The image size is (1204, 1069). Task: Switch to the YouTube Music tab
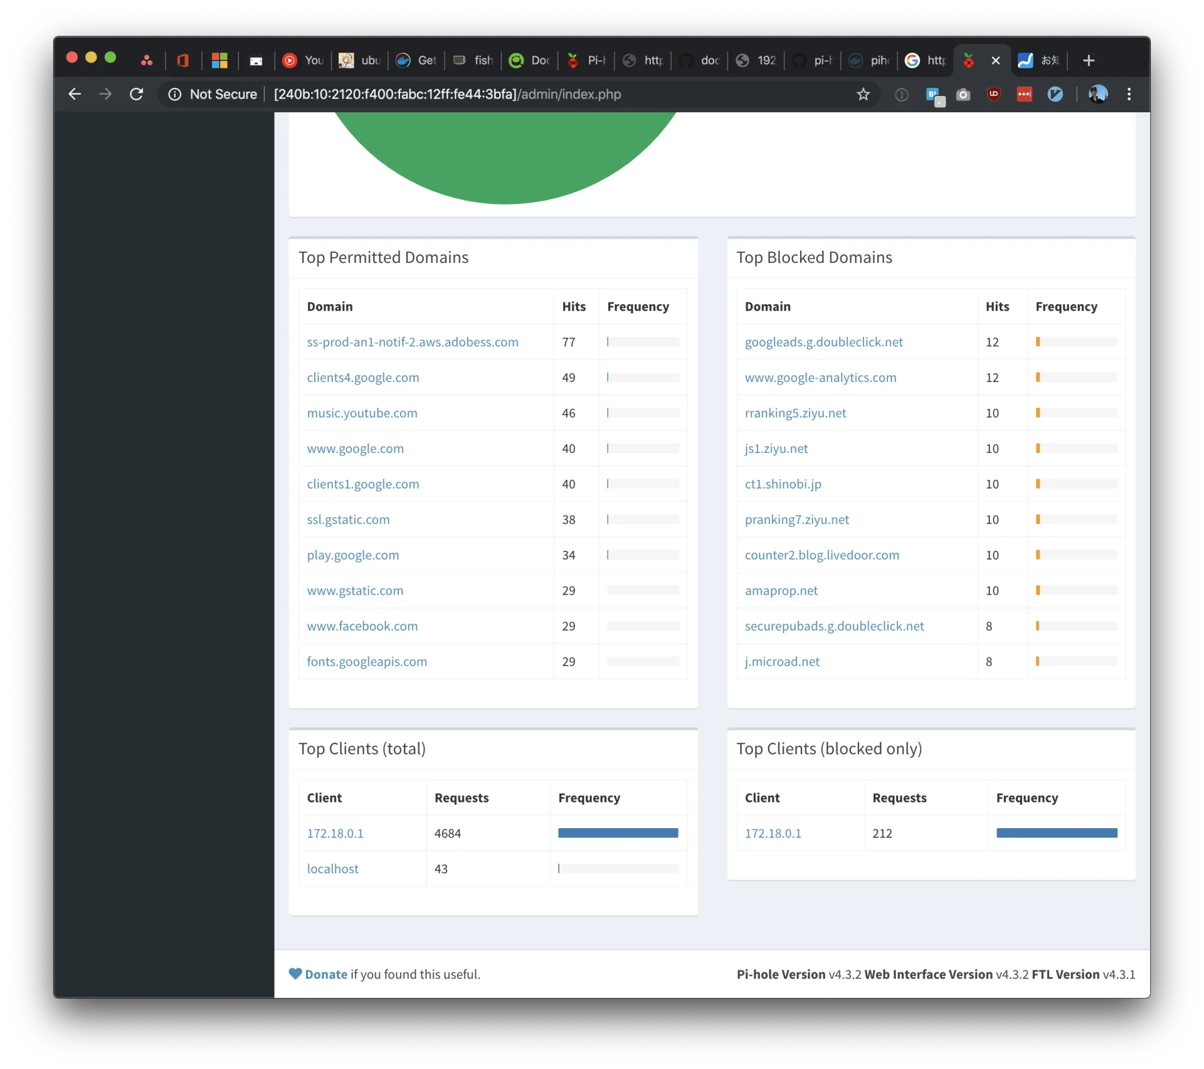303,60
